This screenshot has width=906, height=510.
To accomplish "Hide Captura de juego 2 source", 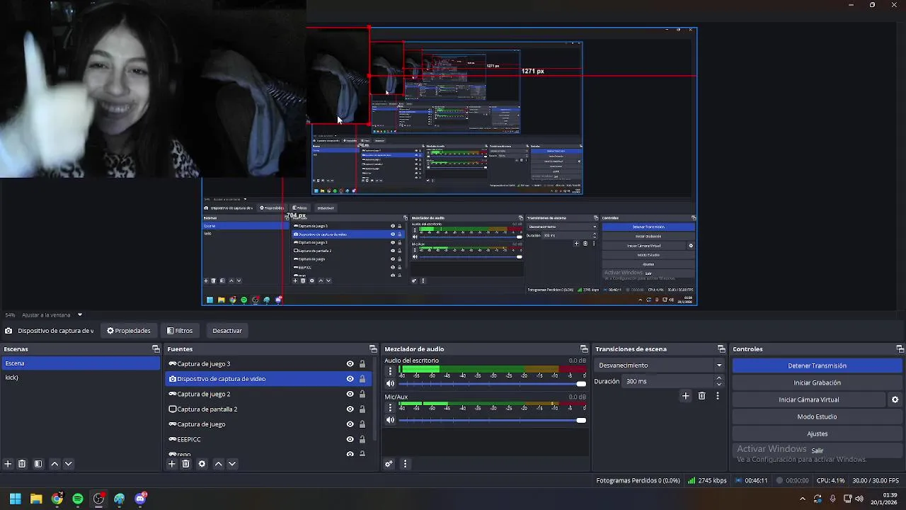I will [x=350, y=394].
